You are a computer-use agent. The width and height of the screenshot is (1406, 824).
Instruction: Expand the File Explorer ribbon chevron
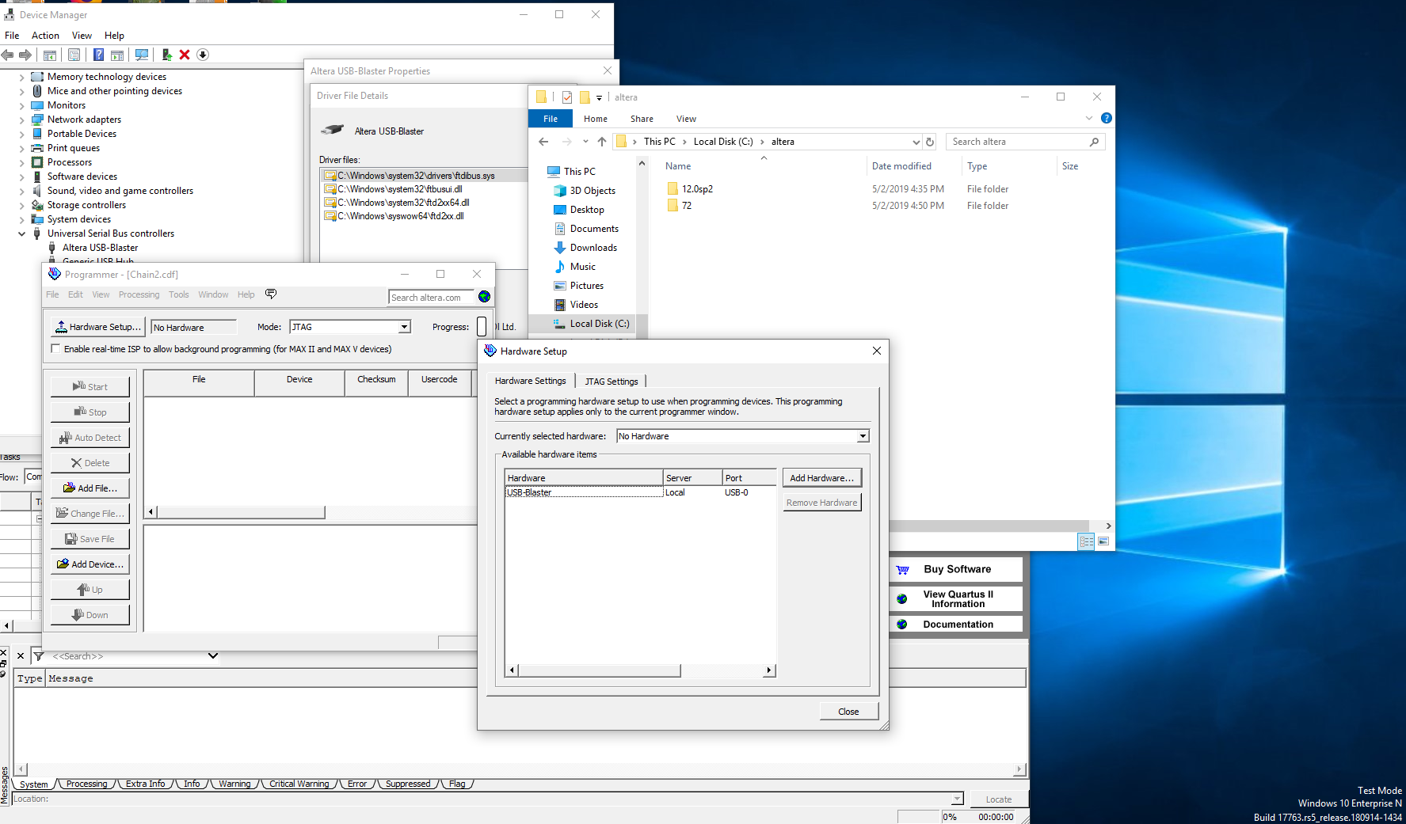pyautogui.click(x=1089, y=118)
